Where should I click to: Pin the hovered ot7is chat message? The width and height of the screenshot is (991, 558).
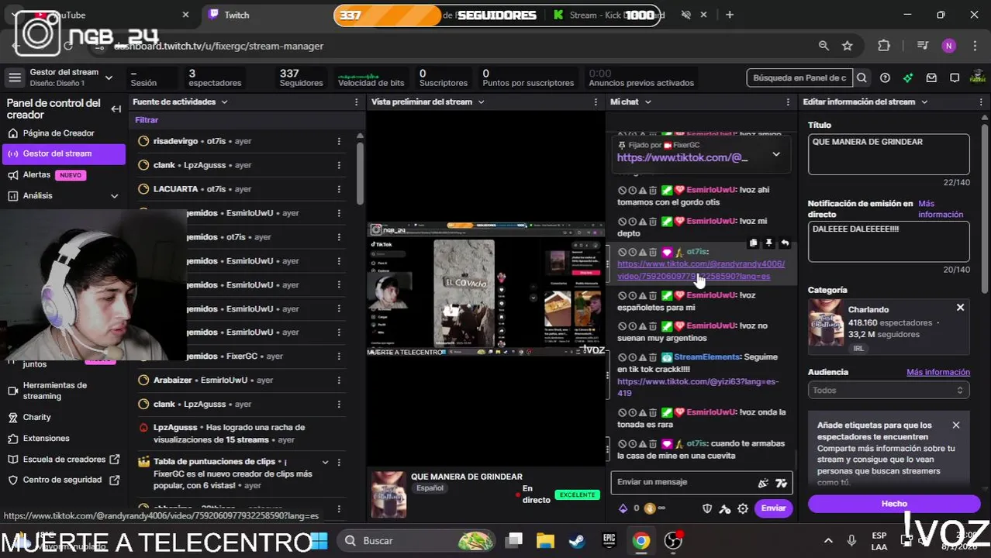pyautogui.click(x=768, y=243)
